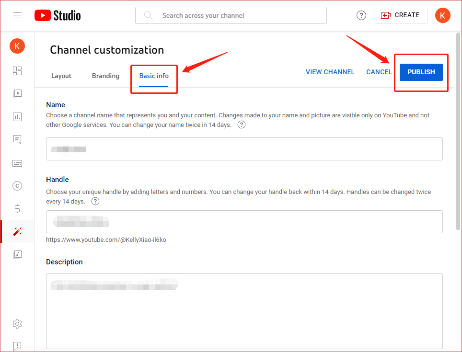Open the Comments sidebar icon
The height and width of the screenshot is (352, 462).
click(x=17, y=140)
